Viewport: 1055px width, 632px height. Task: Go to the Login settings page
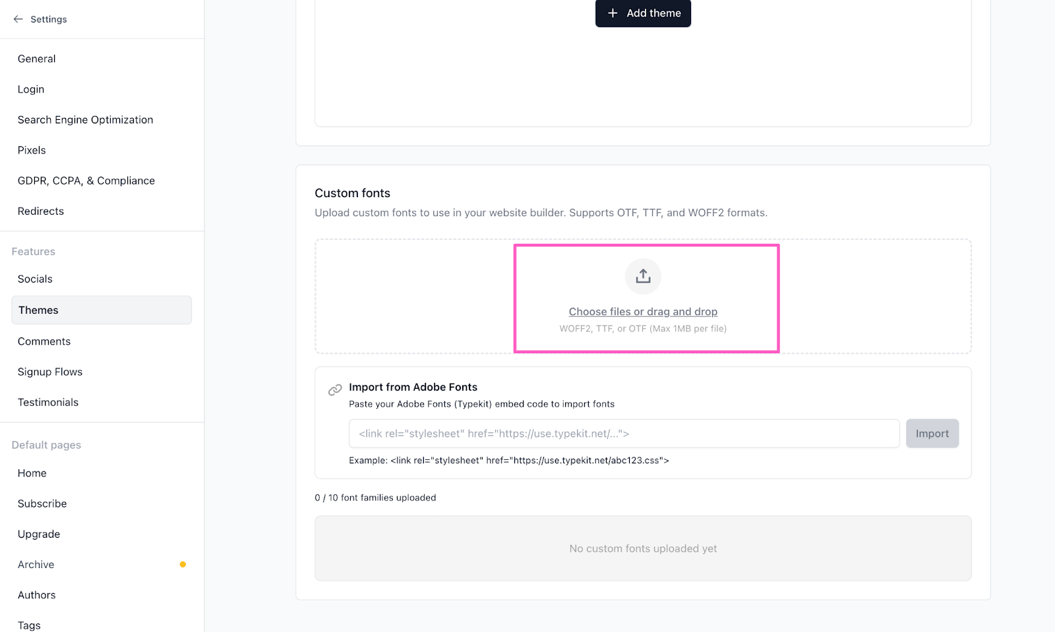click(31, 89)
